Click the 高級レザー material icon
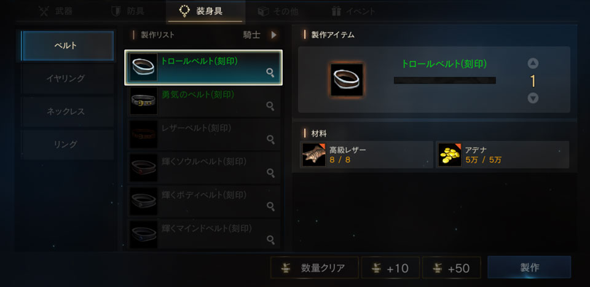Screen dimensions: 590x287 coord(314,155)
